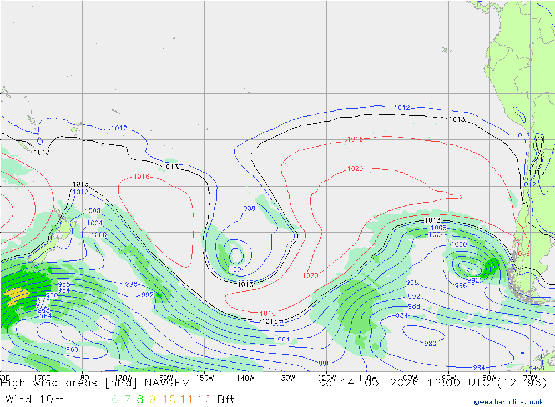Click the 'Wind 10m' legend label
Image resolution: width=555 pixels, height=407 pixels.
point(34,400)
